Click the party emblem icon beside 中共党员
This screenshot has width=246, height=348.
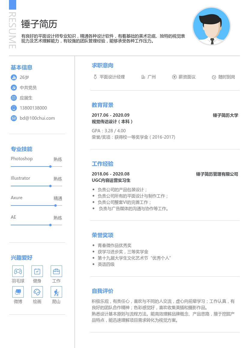pos(13,88)
